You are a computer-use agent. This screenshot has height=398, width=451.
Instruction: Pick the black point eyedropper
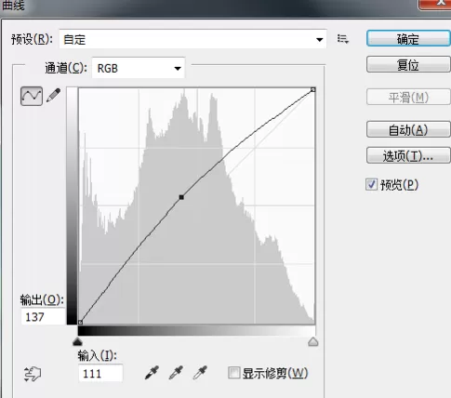click(x=152, y=373)
